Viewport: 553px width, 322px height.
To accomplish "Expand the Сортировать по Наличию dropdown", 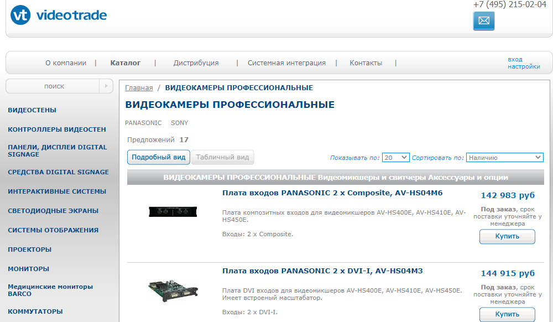I will (x=505, y=158).
